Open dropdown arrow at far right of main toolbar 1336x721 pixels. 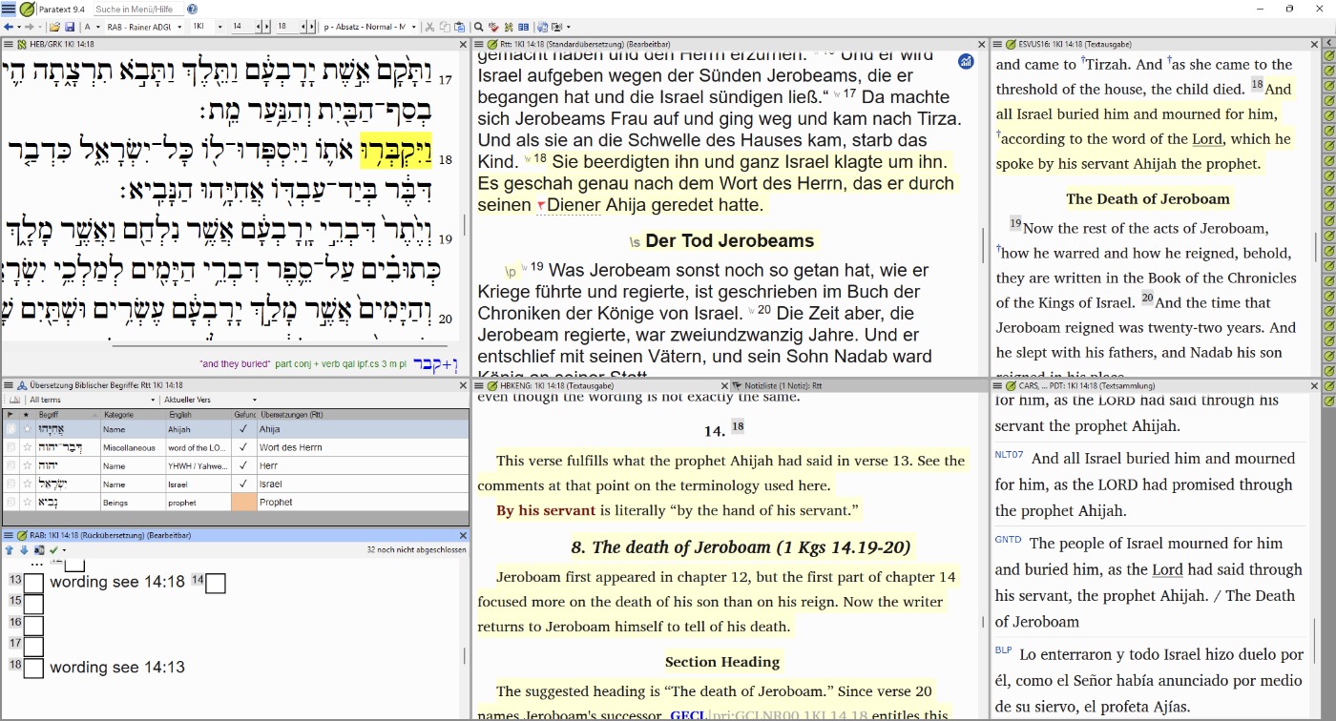[569, 27]
